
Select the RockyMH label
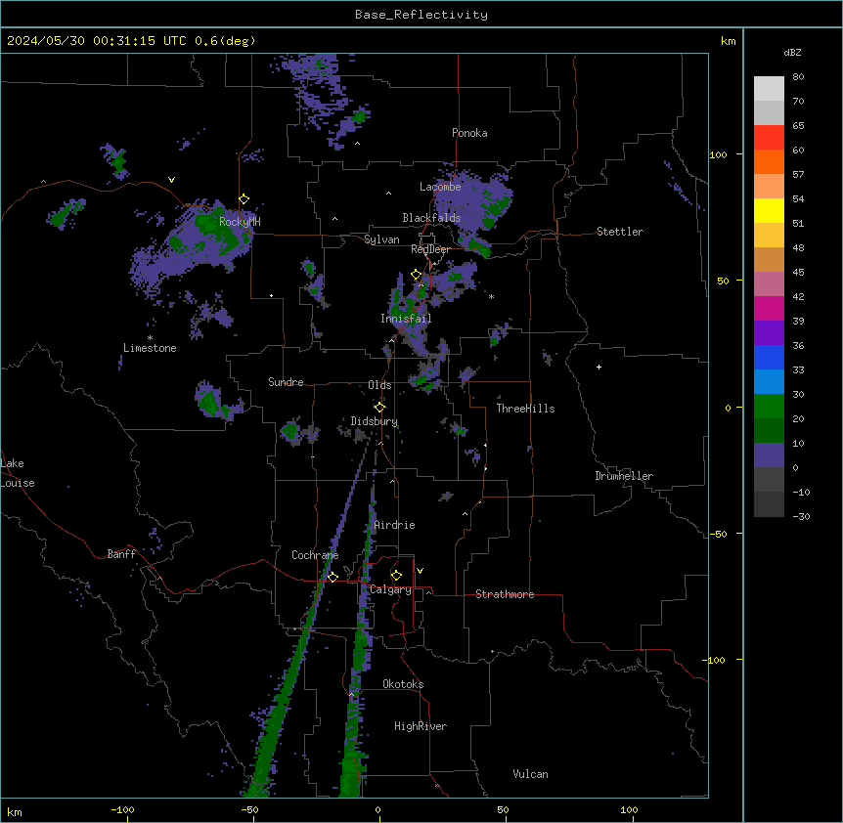tap(240, 221)
